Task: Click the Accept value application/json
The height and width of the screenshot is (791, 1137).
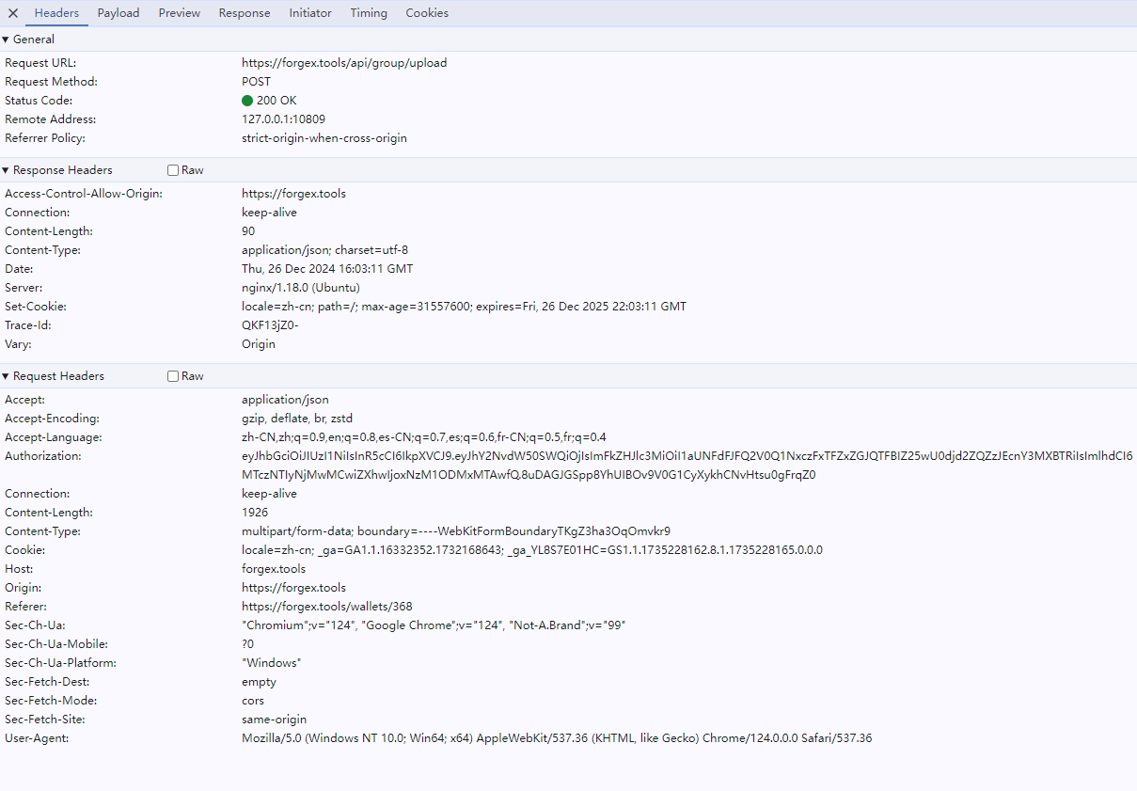Action: (x=285, y=400)
